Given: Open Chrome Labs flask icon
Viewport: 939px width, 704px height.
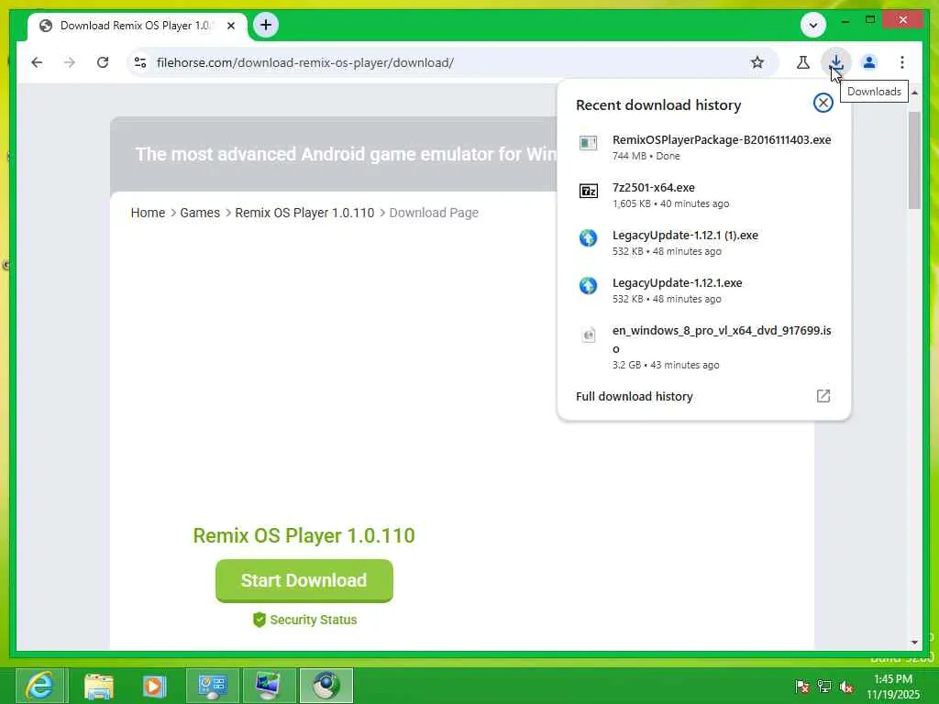Looking at the screenshot, I should coord(803,62).
